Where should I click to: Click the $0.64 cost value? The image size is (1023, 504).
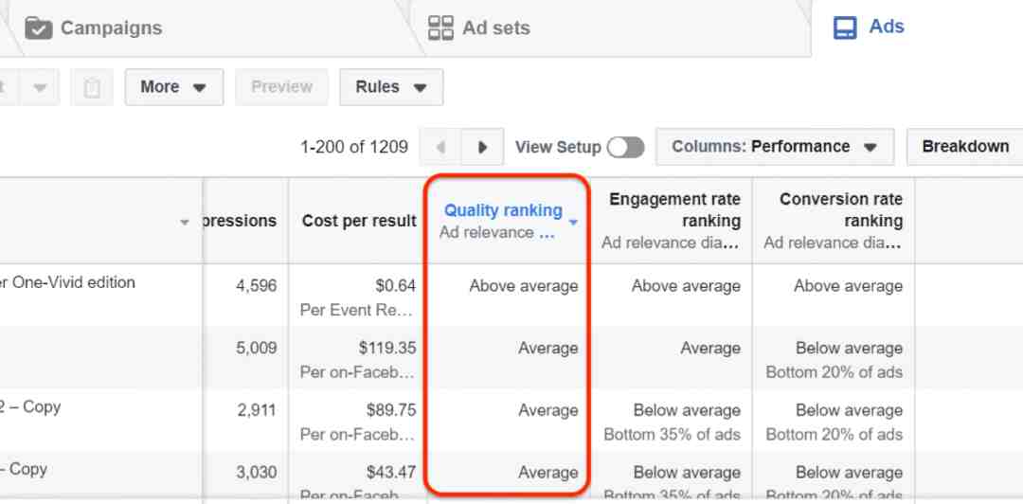[x=395, y=286]
